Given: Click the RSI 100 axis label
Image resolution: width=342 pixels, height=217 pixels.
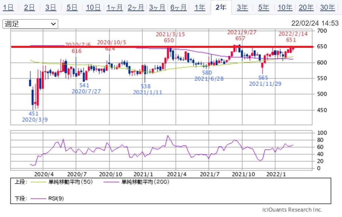Looking at the screenshot, I should [x=322, y=133].
